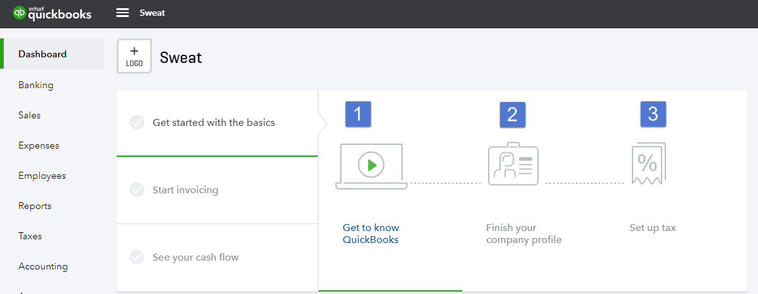Viewport: 758px width, 294px height.
Task: Select the See your cash flow tab
Action: click(218, 257)
